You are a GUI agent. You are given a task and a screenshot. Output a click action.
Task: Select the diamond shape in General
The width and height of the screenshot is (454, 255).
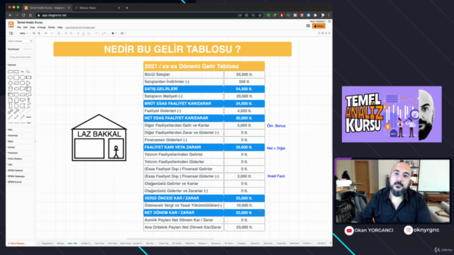click(x=11, y=83)
